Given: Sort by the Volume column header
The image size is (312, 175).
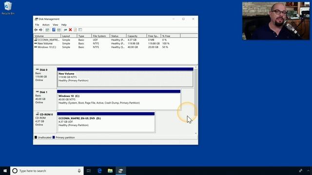Looking at the screenshot, I should point(47,36).
